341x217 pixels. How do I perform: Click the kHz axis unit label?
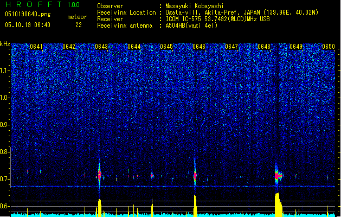(5, 44)
